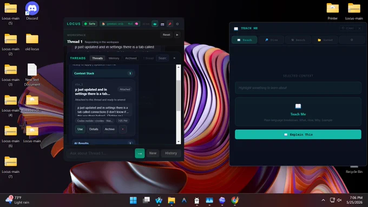Click the Archive button on ctx_1 card
Image resolution: width=368 pixels, height=207 pixels.
click(x=110, y=129)
